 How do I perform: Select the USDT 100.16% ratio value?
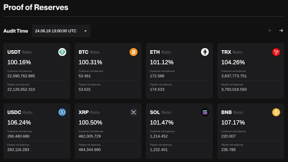19,62
